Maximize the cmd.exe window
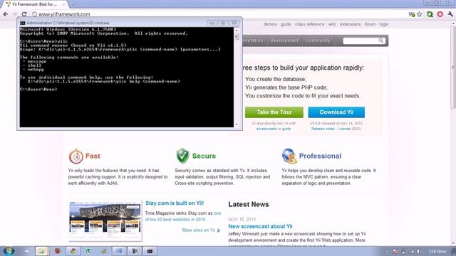The width and height of the screenshot is (456, 256). click(x=223, y=23)
